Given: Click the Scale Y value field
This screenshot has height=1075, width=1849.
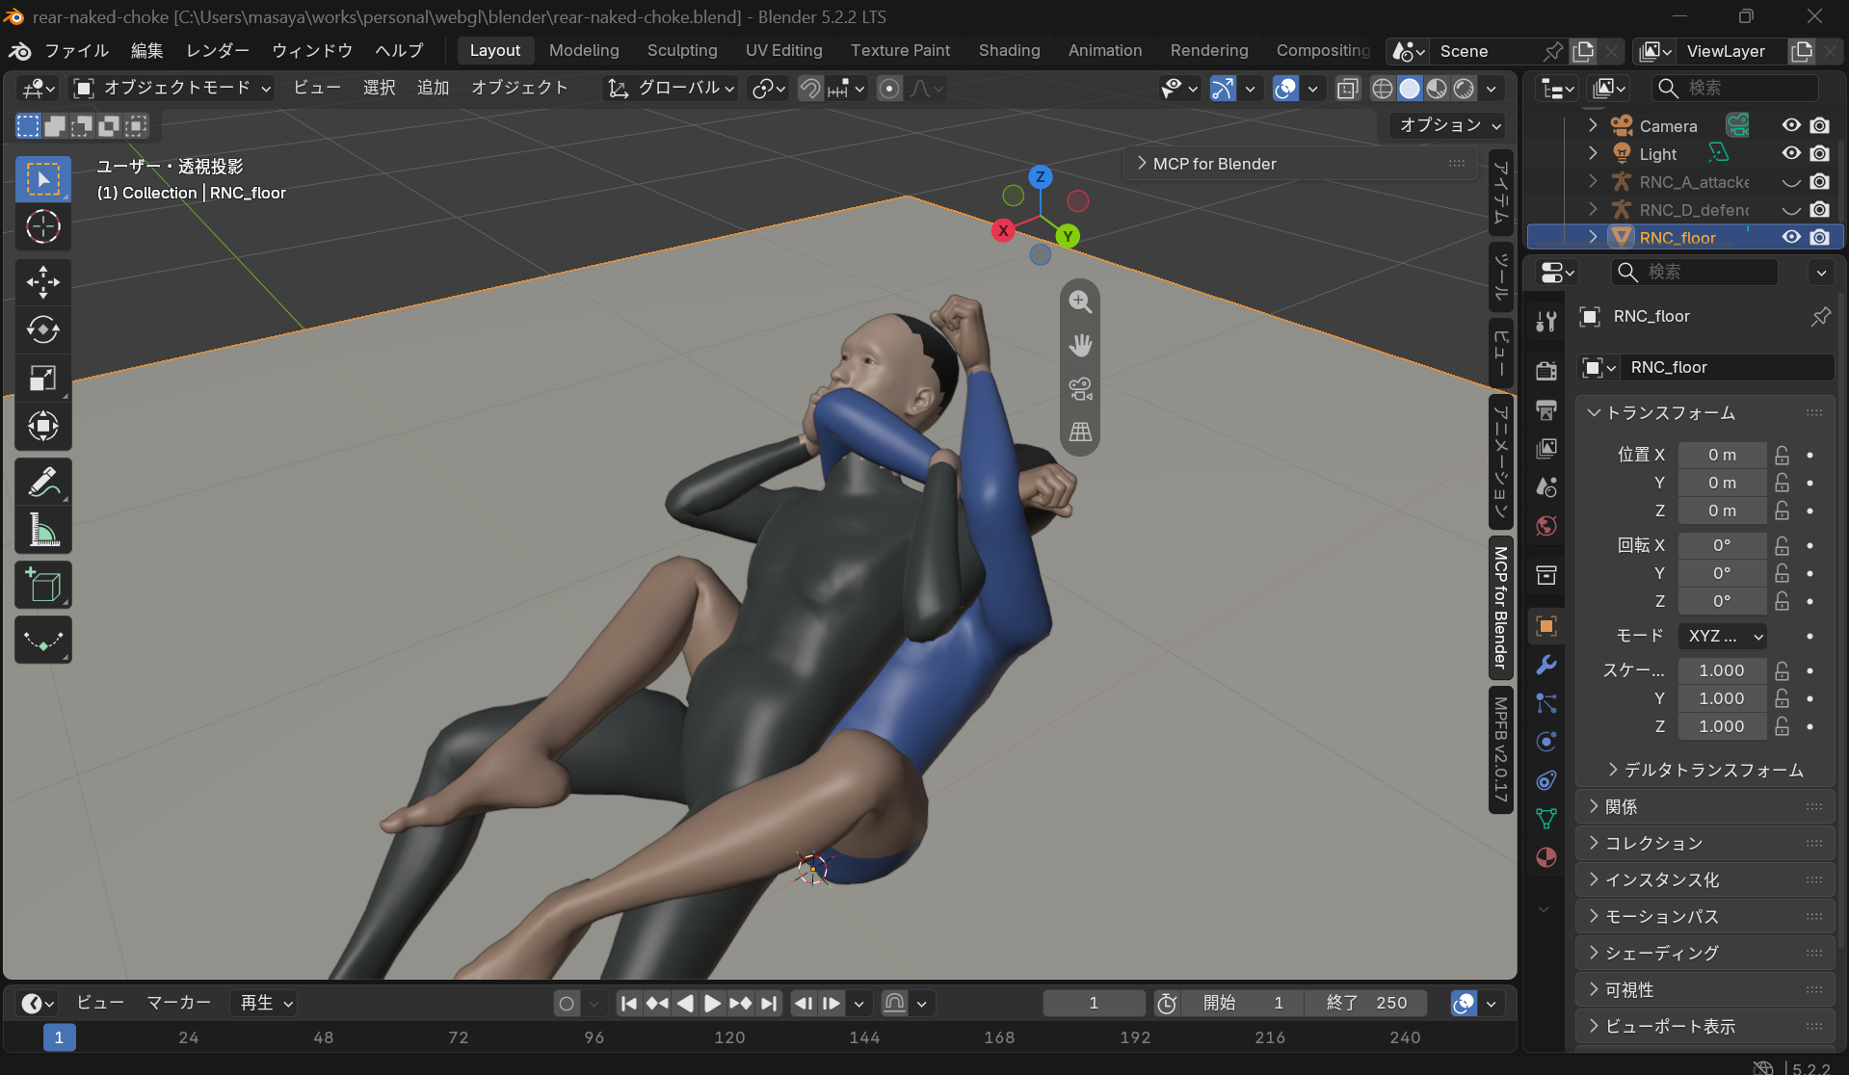Looking at the screenshot, I should tap(1722, 698).
